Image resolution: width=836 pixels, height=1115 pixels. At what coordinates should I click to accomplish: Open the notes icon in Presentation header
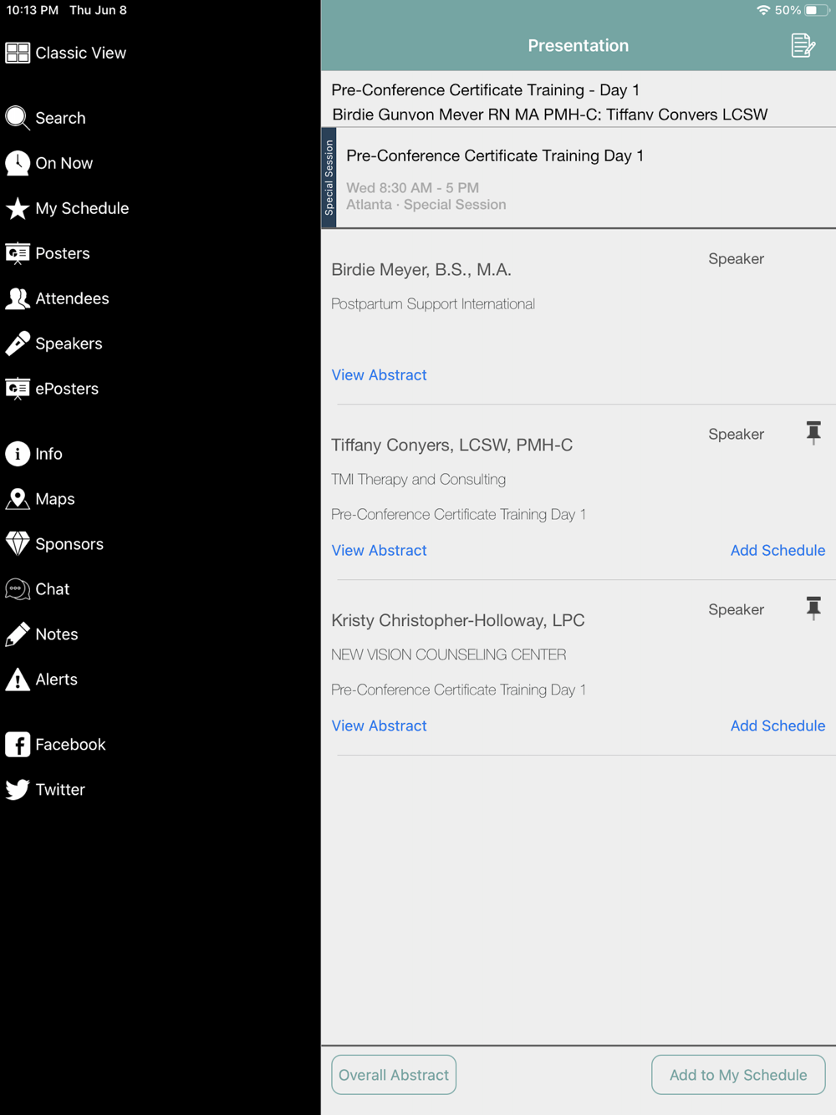(x=803, y=45)
